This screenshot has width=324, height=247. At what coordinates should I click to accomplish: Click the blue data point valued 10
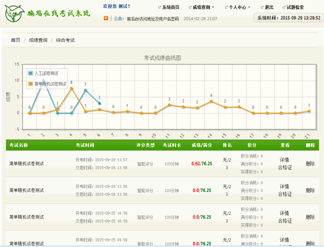point(44,80)
